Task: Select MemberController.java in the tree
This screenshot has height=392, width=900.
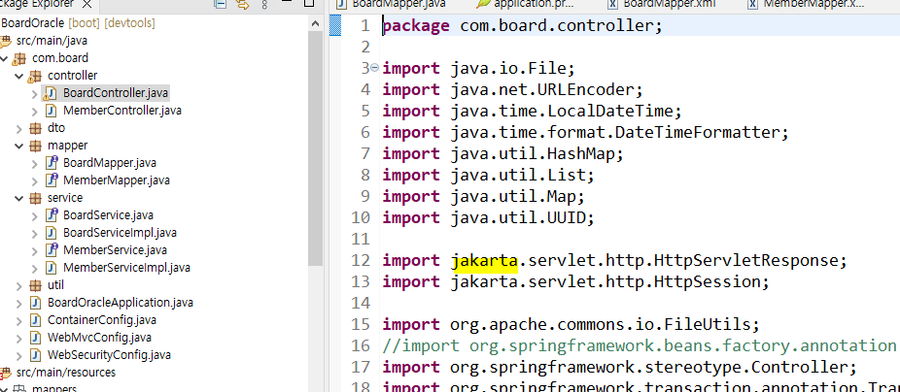Action: (x=122, y=111)
